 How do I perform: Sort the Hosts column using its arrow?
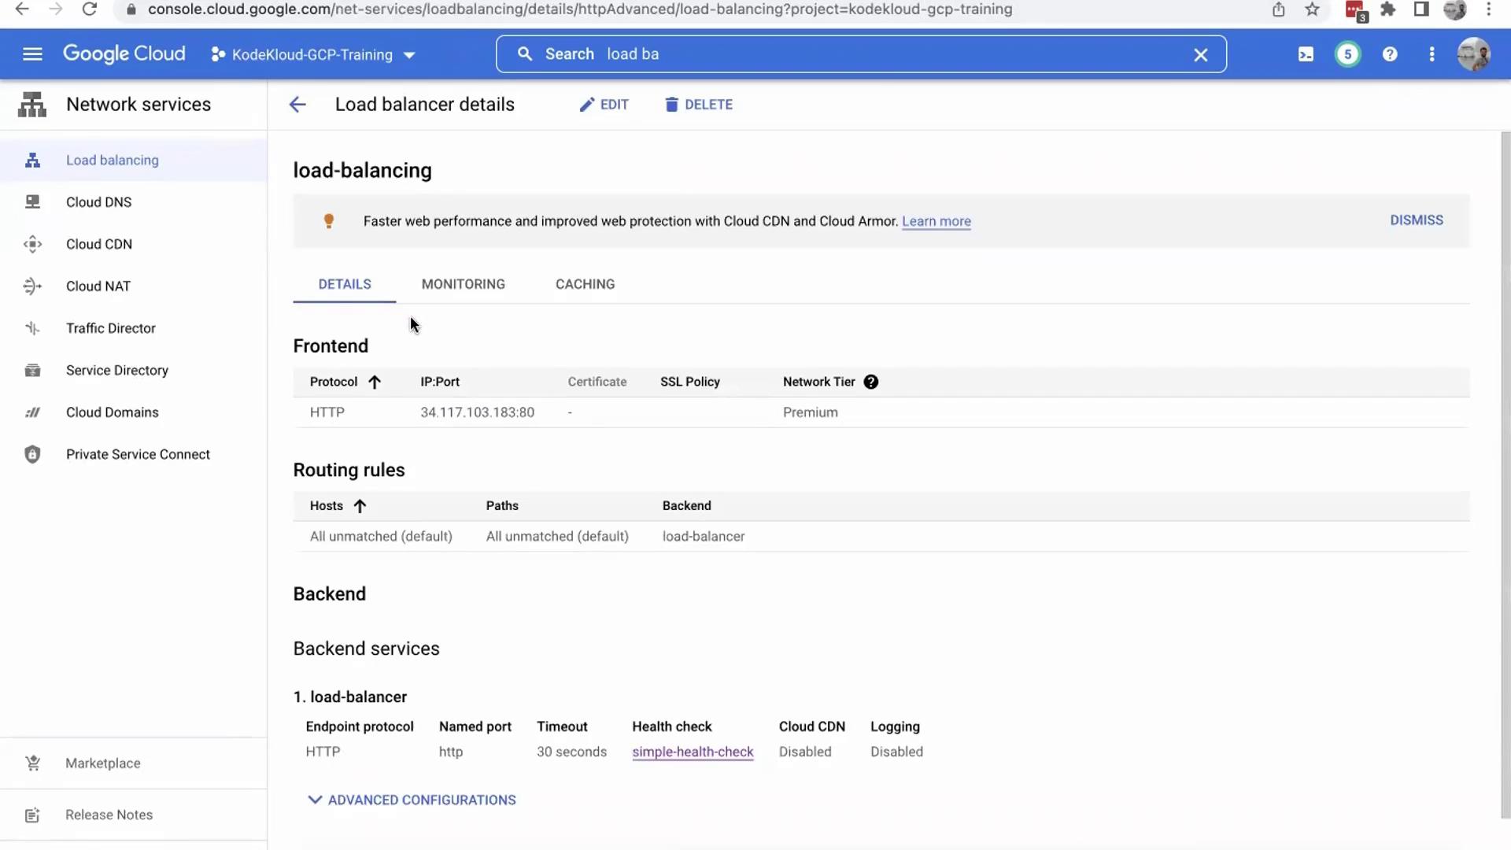pyautogui.click(x=360, y=506)
